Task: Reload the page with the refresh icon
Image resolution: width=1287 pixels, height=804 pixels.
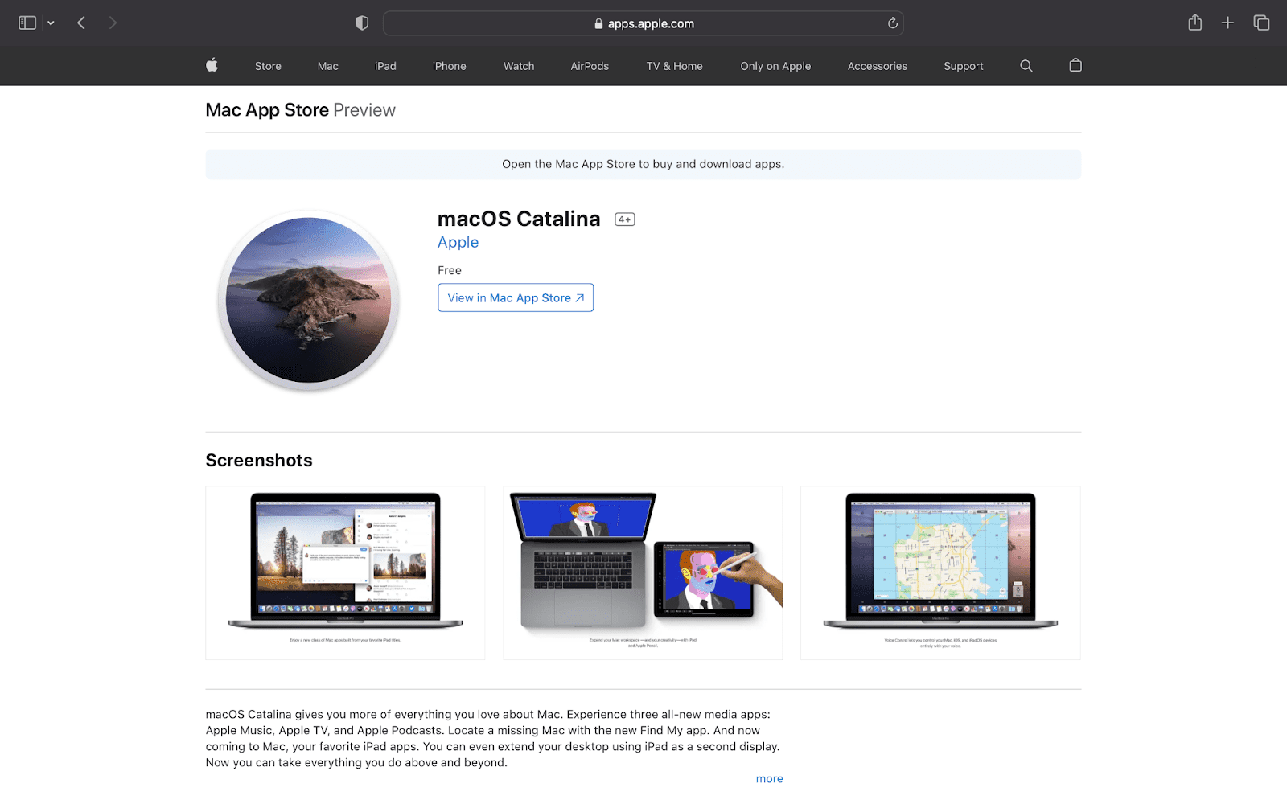Action: 892,23
